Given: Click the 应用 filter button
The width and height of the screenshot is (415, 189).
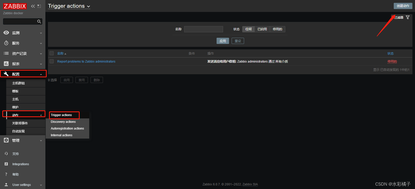Looking at the screenshot, I should click(223, 41).
